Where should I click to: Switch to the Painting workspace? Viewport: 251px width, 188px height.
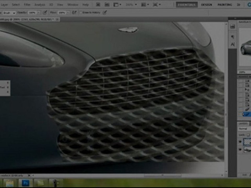[x=225, y=5]
